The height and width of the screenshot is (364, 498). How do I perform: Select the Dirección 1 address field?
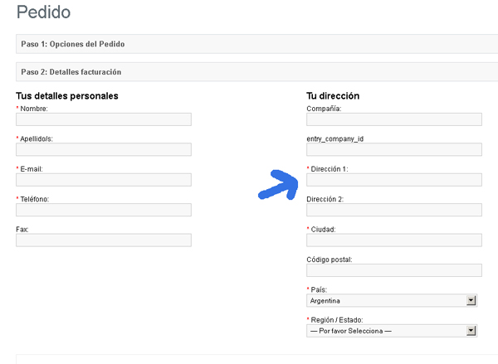pyautogui.click(x=394, y=180)
